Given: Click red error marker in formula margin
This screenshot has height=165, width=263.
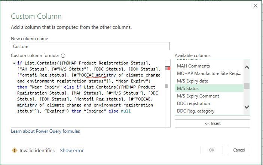Looking at the screenshot, I should click(169, 68).
